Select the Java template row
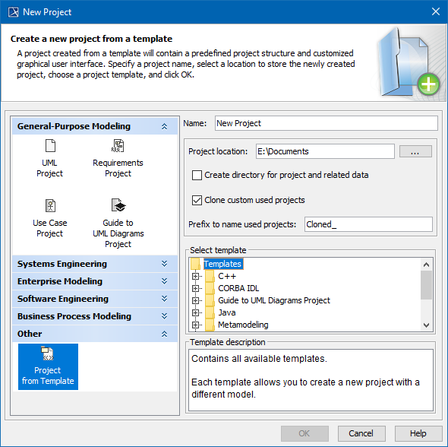448x447 pixels. point(227,312)
